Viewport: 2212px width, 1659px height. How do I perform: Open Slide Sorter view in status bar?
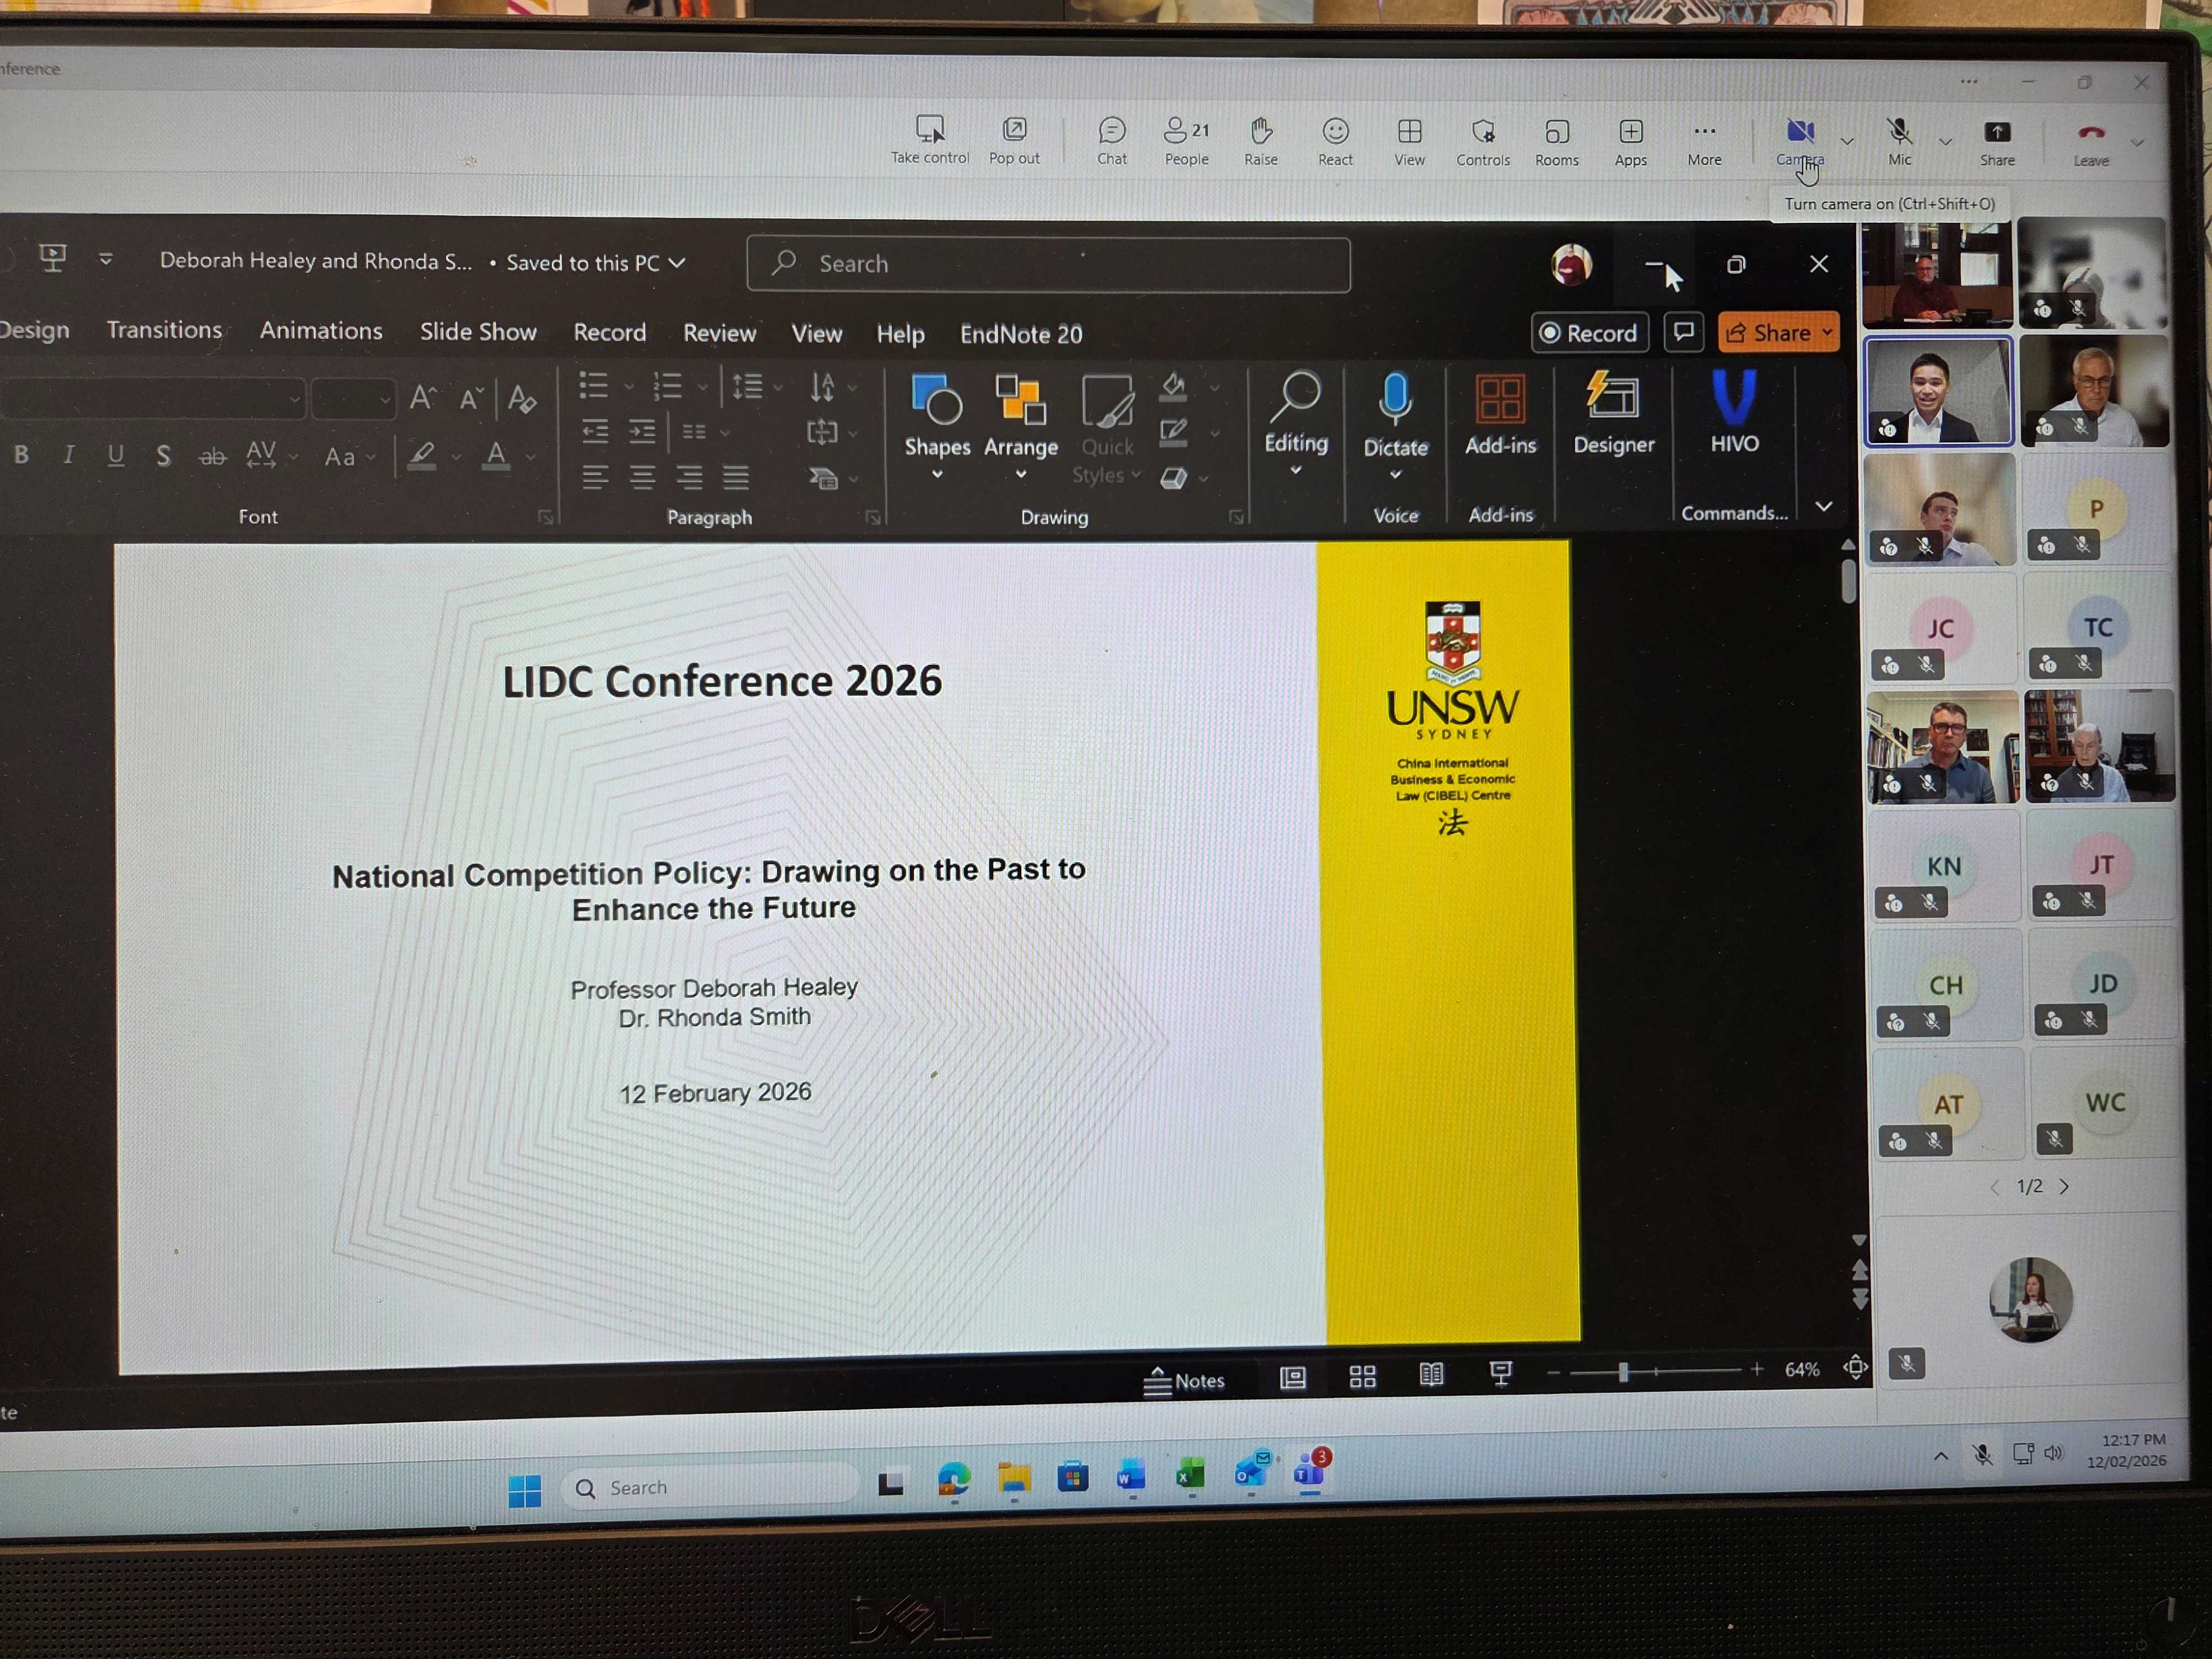pyautogui.click(x=1362, y=1377)
